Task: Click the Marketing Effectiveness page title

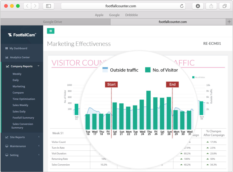Action: 79,44
